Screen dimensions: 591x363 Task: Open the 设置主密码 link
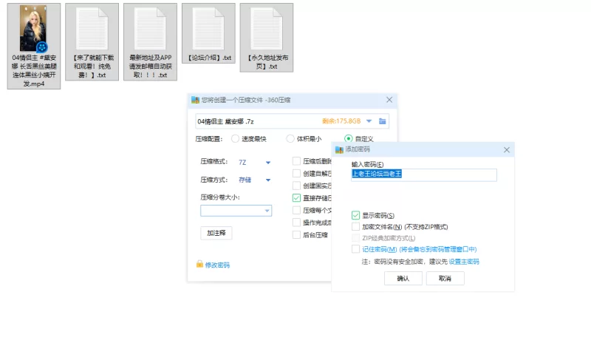coord(464,262)
